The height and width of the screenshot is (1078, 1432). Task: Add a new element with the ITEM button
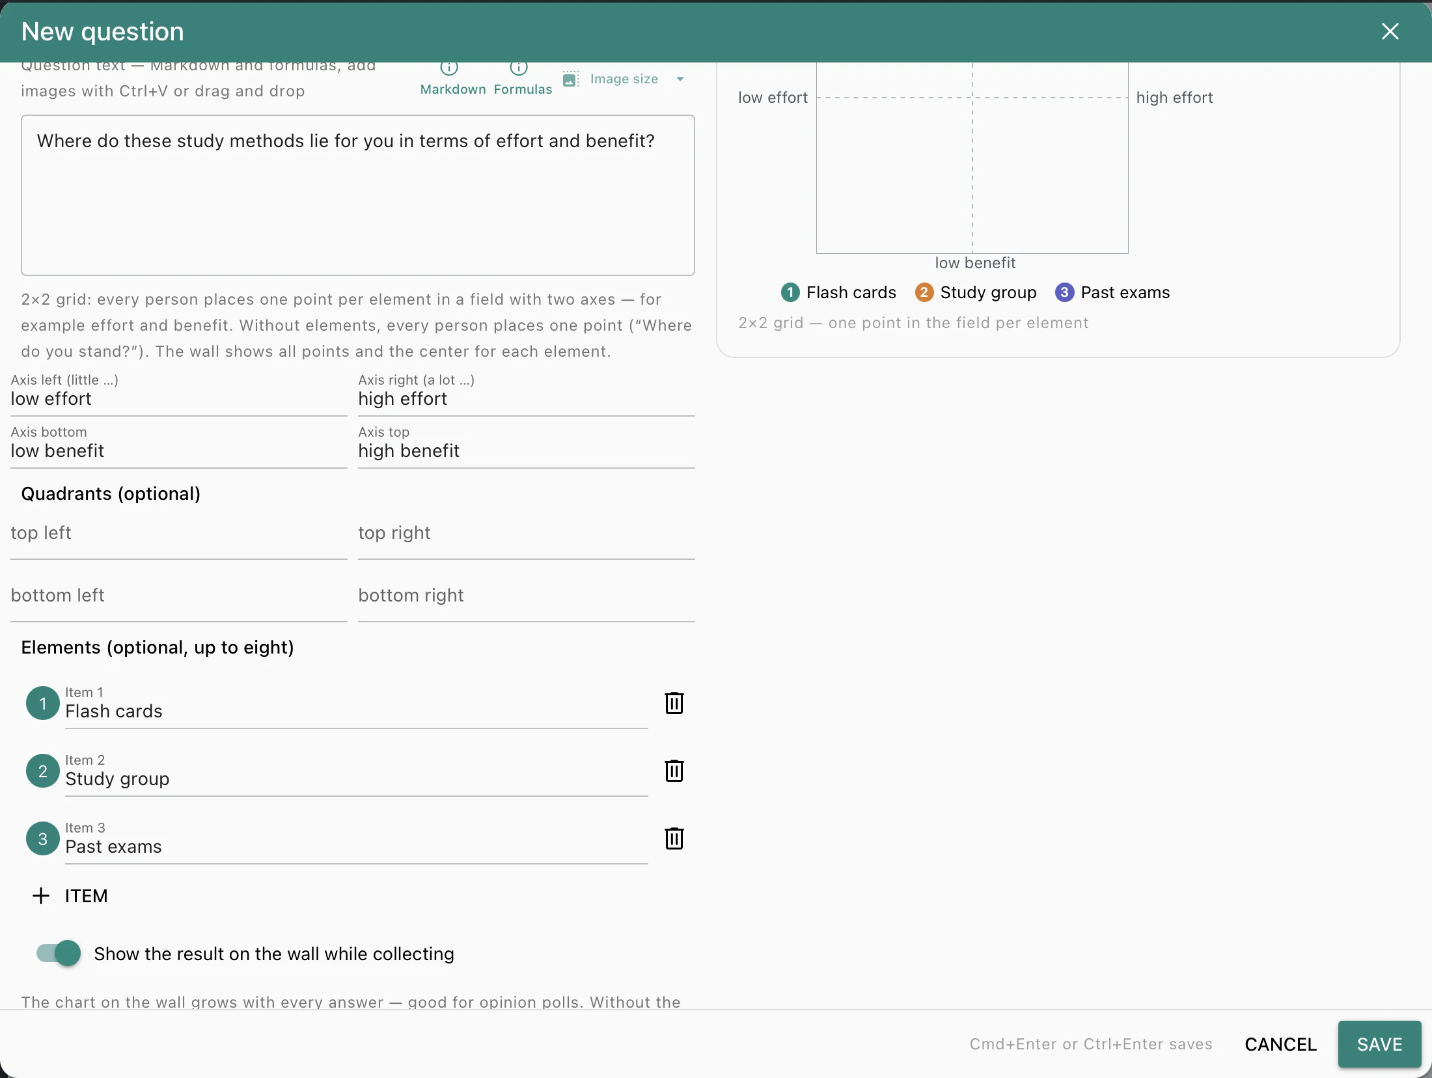[x=70, y=896]
